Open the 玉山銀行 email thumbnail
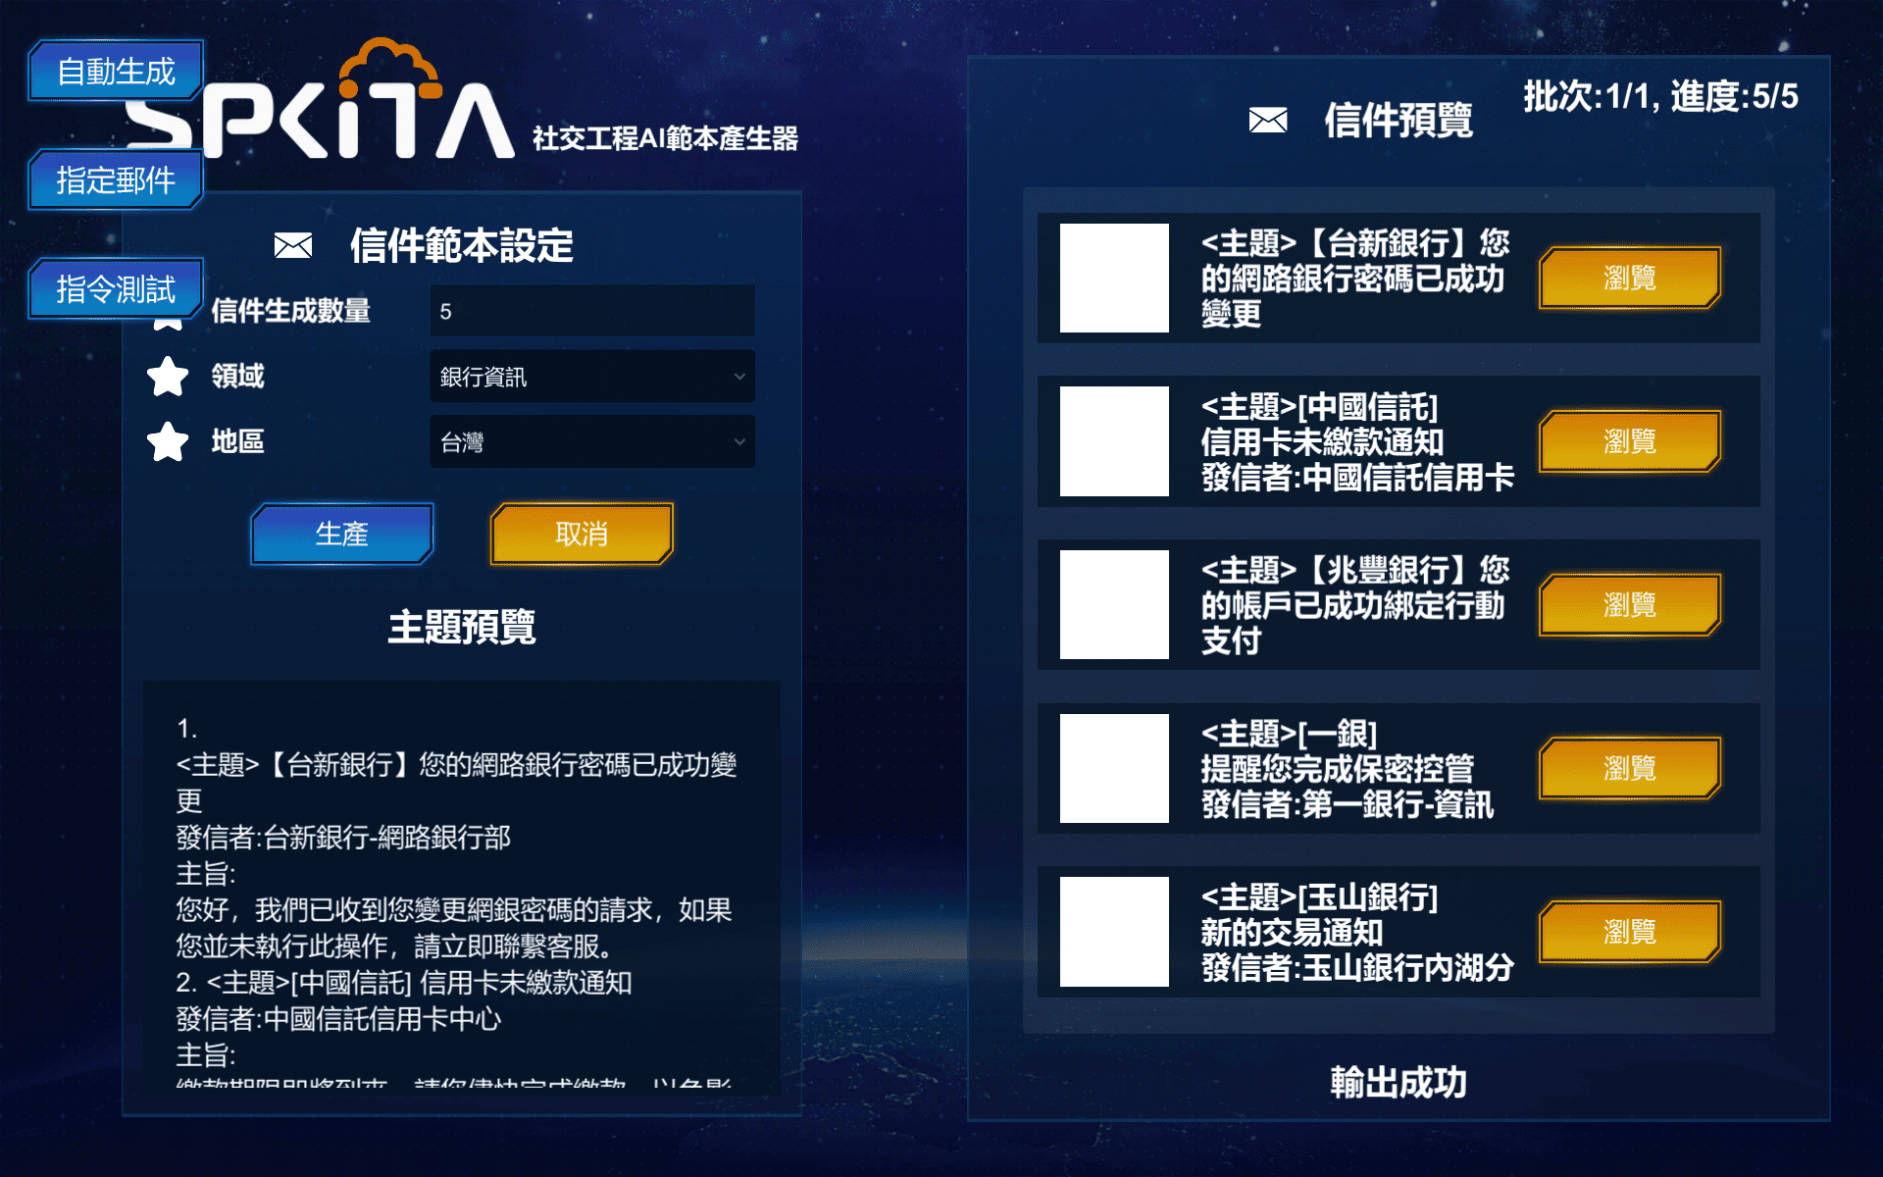 click(x=1114, y=932)
